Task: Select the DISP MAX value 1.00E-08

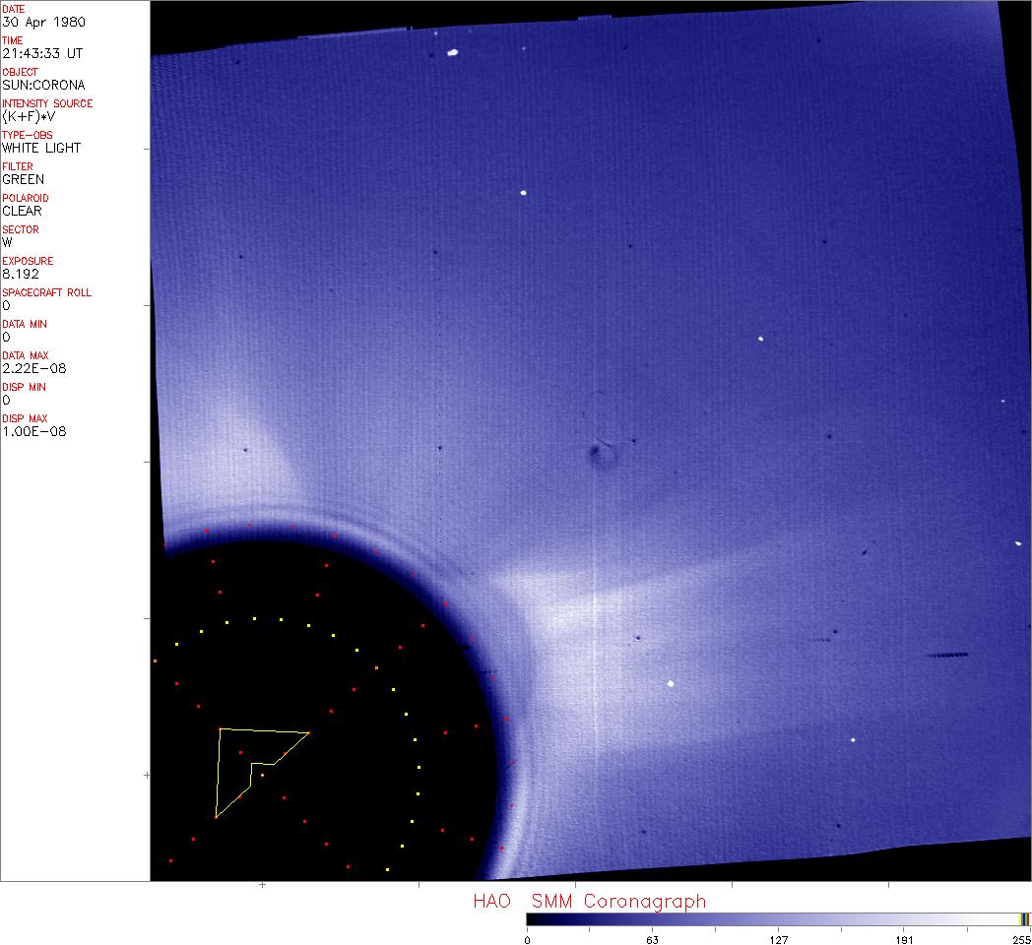Action: tap(34, 431)
